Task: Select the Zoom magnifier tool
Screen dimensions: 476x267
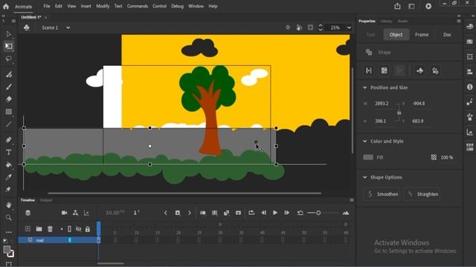Action: [x=8, y=217]
